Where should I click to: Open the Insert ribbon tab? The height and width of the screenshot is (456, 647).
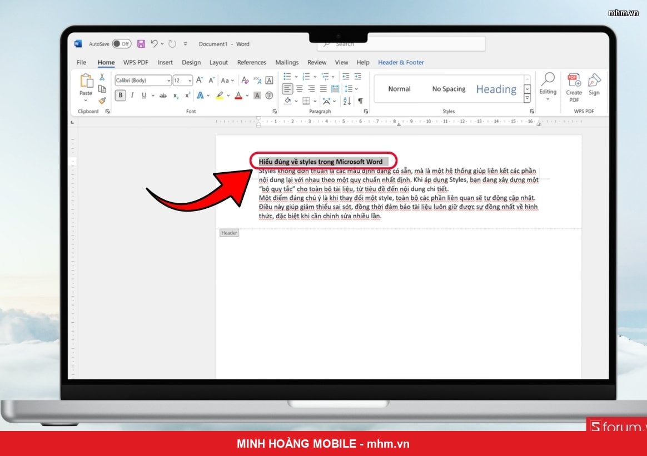pos(165,62)
